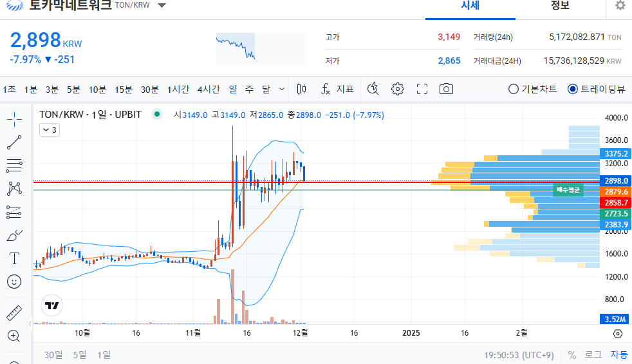This screenshot has height=364, width=632.
Task: Open the forecasting and measurement tools
Action: [15, 212]
